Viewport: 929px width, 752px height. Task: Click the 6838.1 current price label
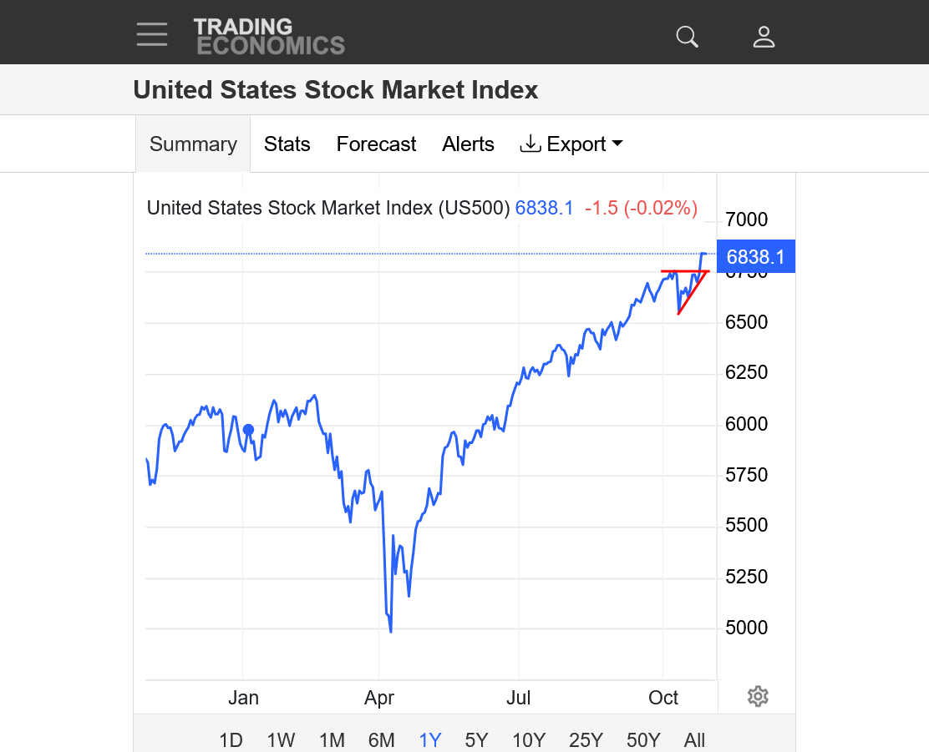(755, 257)
